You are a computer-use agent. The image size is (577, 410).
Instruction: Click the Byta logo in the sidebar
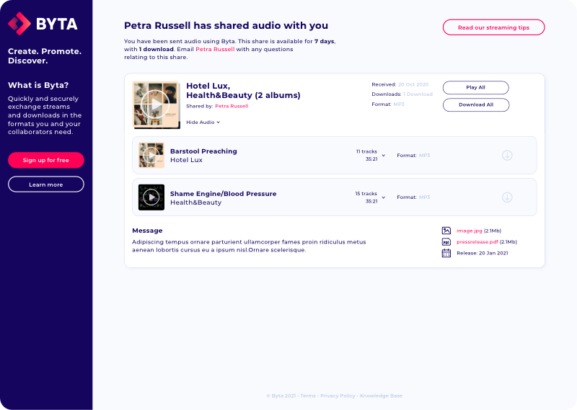[x=43, y=24]
